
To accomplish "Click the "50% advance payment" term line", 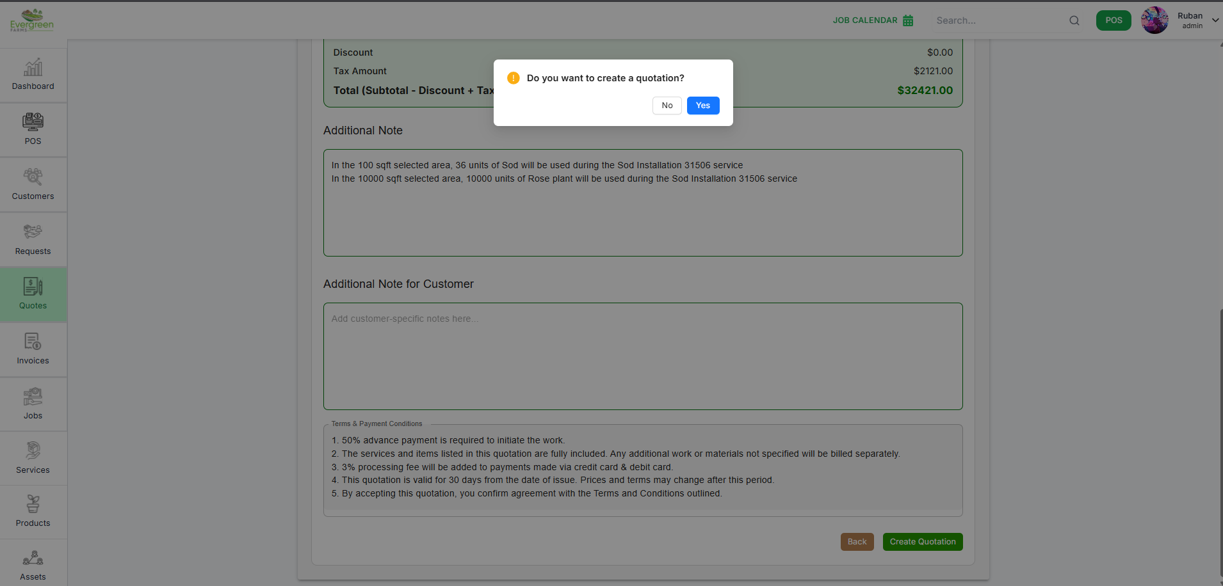I will coord(448,440).
